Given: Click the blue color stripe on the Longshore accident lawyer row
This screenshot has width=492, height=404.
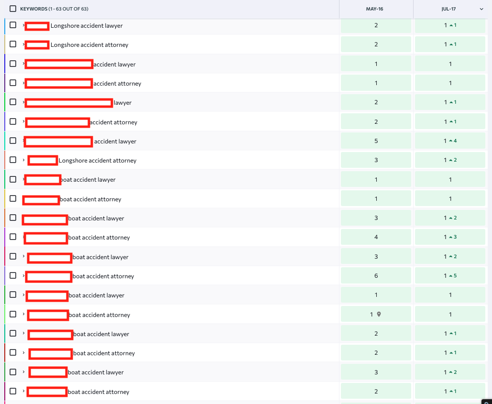Looking at the screenshot, I should (5, 26).
